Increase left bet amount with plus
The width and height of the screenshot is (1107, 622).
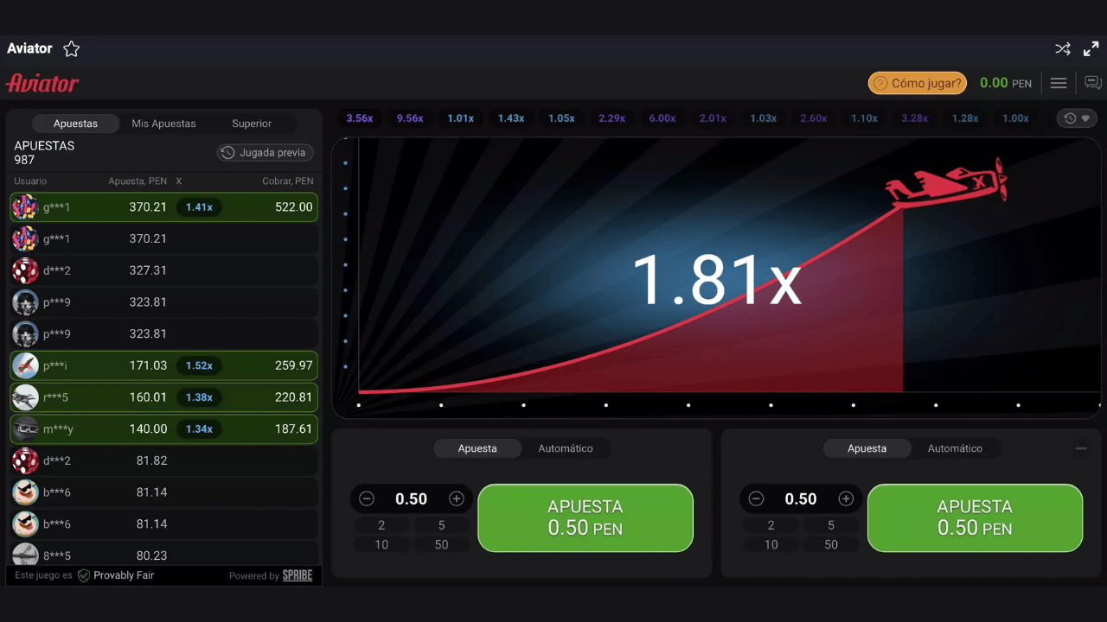point(457,498)
